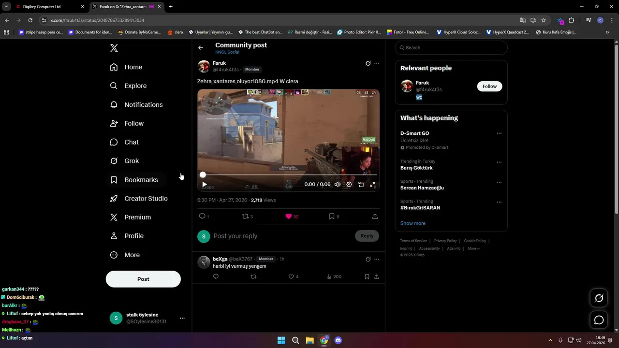Toggle video picture-in-picture mode
The width and height of the screenshot is (619, 348).
click(x=361, y=185)
